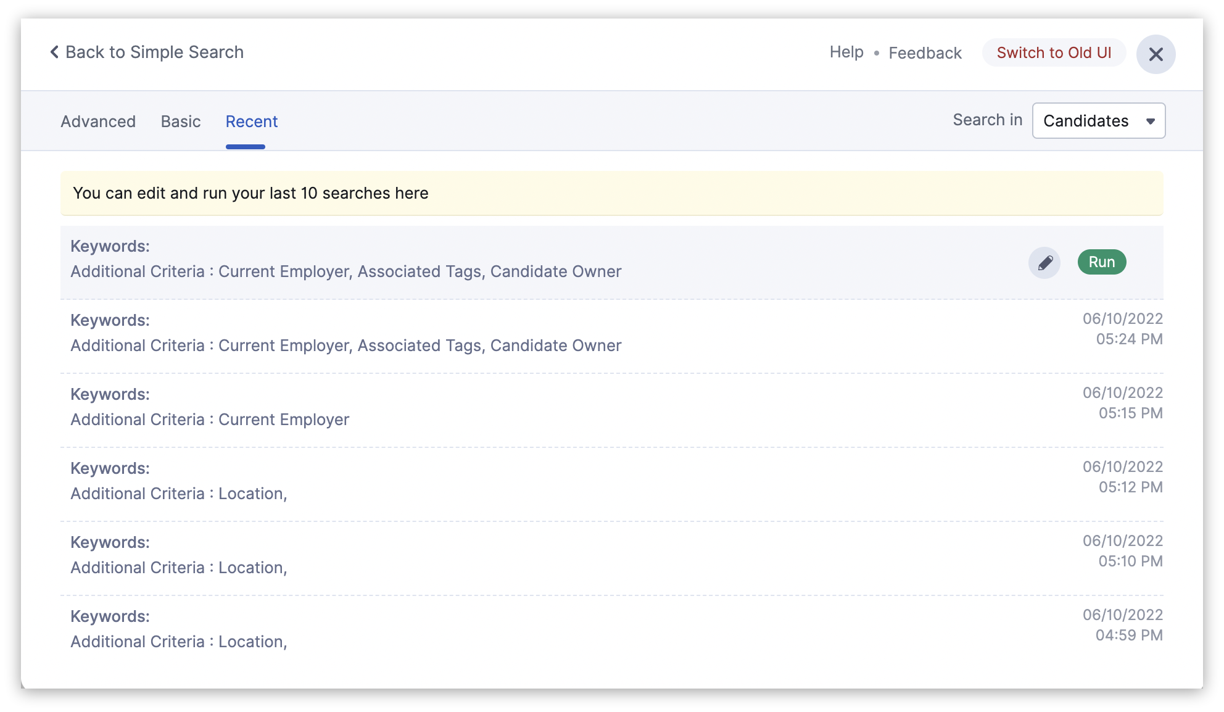Click the green Run button
The width and height of the screenshot is (1224, 712).
pyautogui.click(x=1101, y=262)
